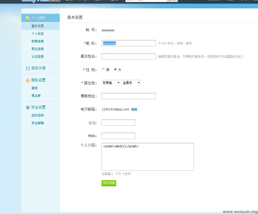Open 职业信息 in the sidebar
Viewport: 258px width, 214px height.
coord(38,49)
